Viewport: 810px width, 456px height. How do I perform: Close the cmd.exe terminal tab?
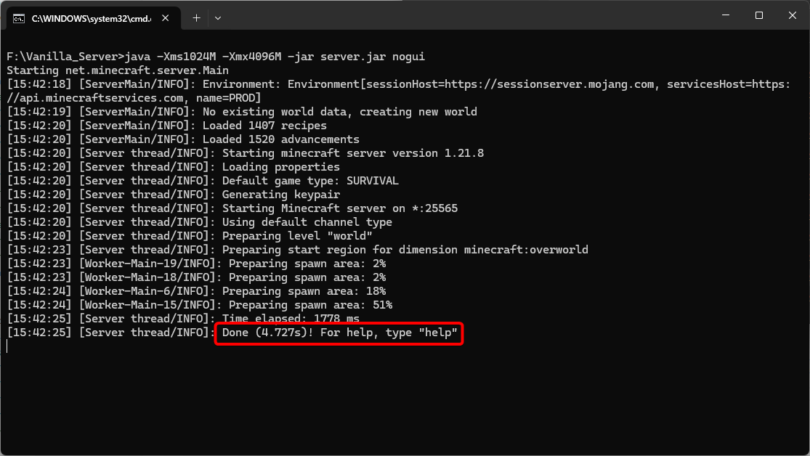pyautogui.click(x=166, y=18)
